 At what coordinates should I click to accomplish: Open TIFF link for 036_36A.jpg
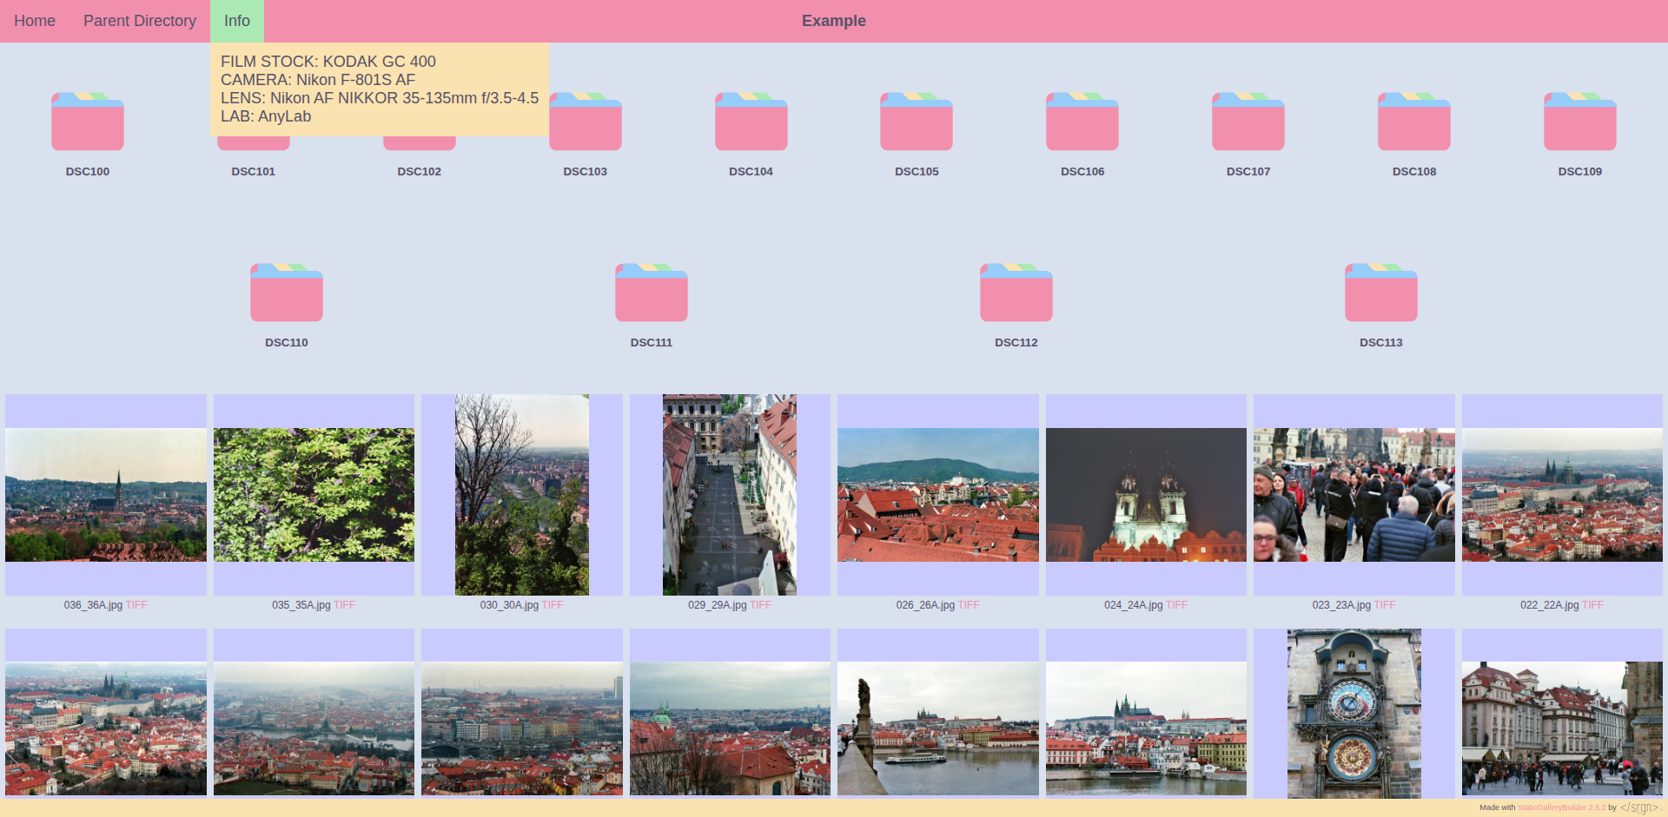point(136,605)
